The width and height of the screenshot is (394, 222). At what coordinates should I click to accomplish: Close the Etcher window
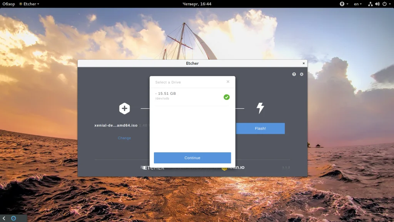(x=304, y=63)
